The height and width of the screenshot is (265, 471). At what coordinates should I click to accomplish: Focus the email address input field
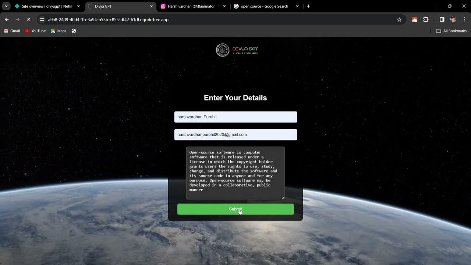235,135
